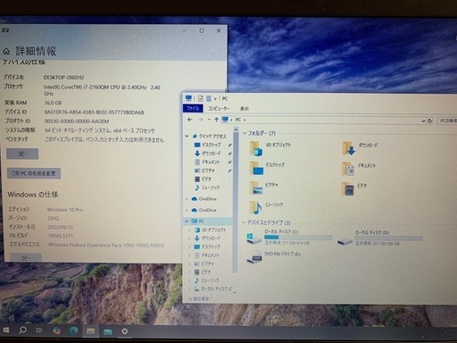Expand the first OneDrive tree node

[x=187, y=199]
